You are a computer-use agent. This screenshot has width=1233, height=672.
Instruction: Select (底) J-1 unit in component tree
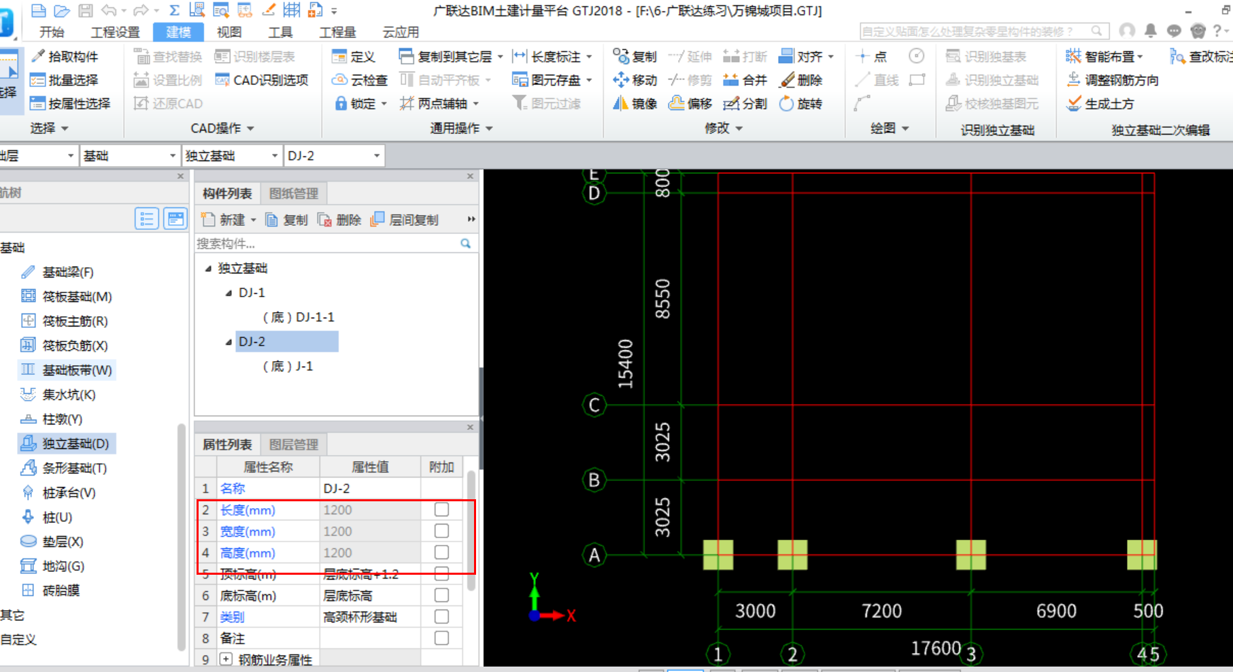288,367
